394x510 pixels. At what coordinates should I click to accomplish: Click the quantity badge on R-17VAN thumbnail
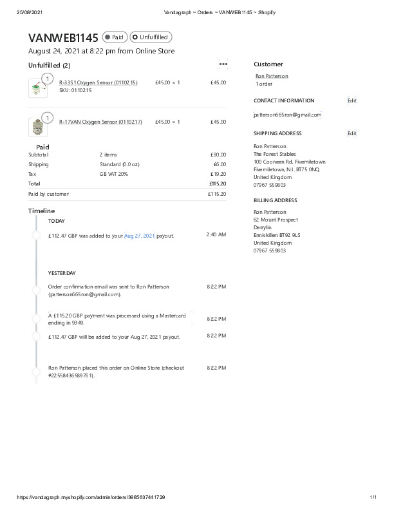coord(46,118)
